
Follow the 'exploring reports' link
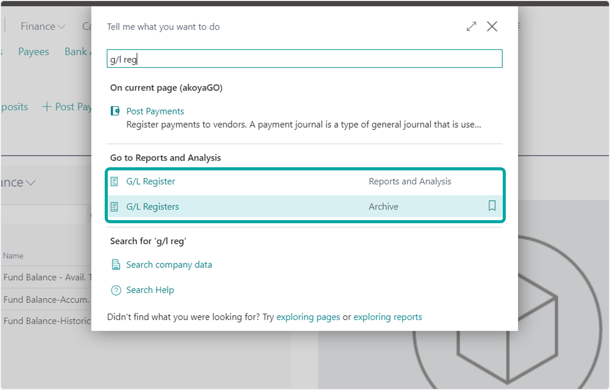(x=388, y=317)
